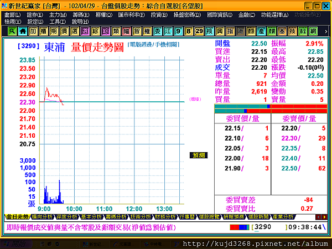The image size is (332, 249).
Task: Open the yellow 綜 toolbar icon
Action: (95, 32)
